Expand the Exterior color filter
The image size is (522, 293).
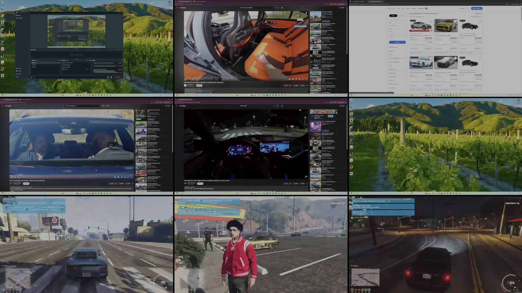point(397,70)
